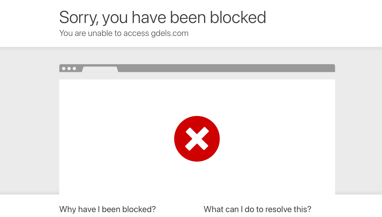The image size is (382, 217).
Task: Click the gray background left of the illustration
Action: [29, 121]
